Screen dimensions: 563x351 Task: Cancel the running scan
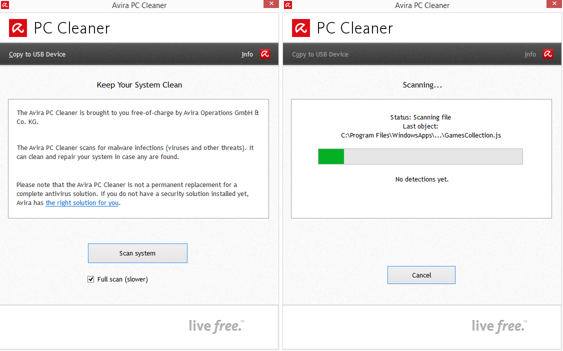click(x=421, y=275)
